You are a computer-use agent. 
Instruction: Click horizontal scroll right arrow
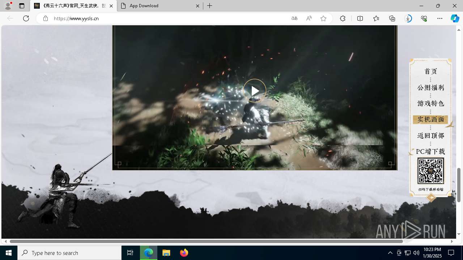pyautogui.click(x=452, y=241)
